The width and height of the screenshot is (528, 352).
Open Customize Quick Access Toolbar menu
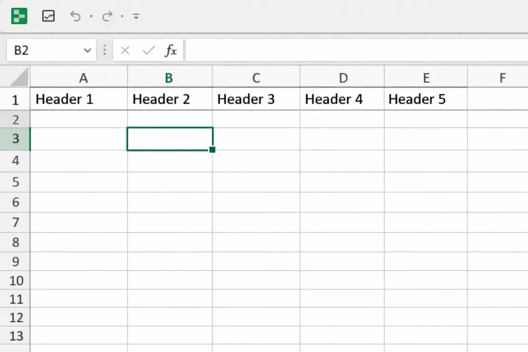click(136, 16)
